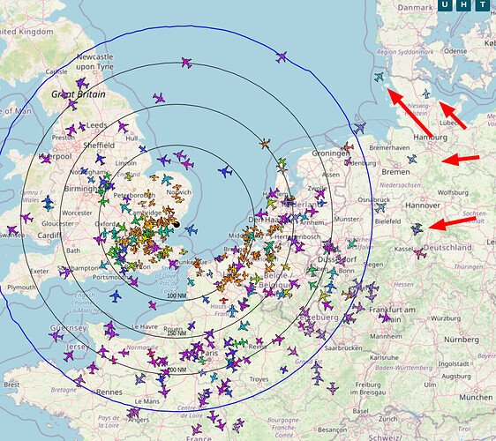The height and width of the screenshot is (441, 496).
Task: Select the purple aircraft on the blue outer ring at top
Action: (x=282, y=57)
